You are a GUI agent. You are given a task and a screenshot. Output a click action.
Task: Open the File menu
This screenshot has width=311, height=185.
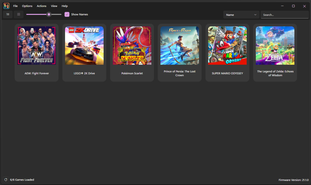[x=15, y=6]
